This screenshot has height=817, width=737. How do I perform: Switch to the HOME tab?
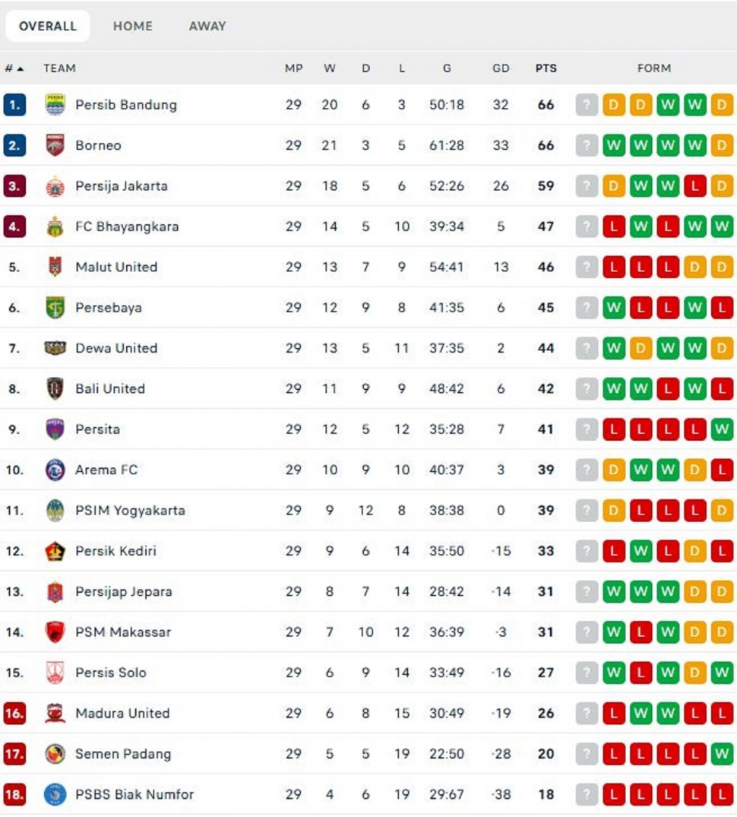pos(133,26)
